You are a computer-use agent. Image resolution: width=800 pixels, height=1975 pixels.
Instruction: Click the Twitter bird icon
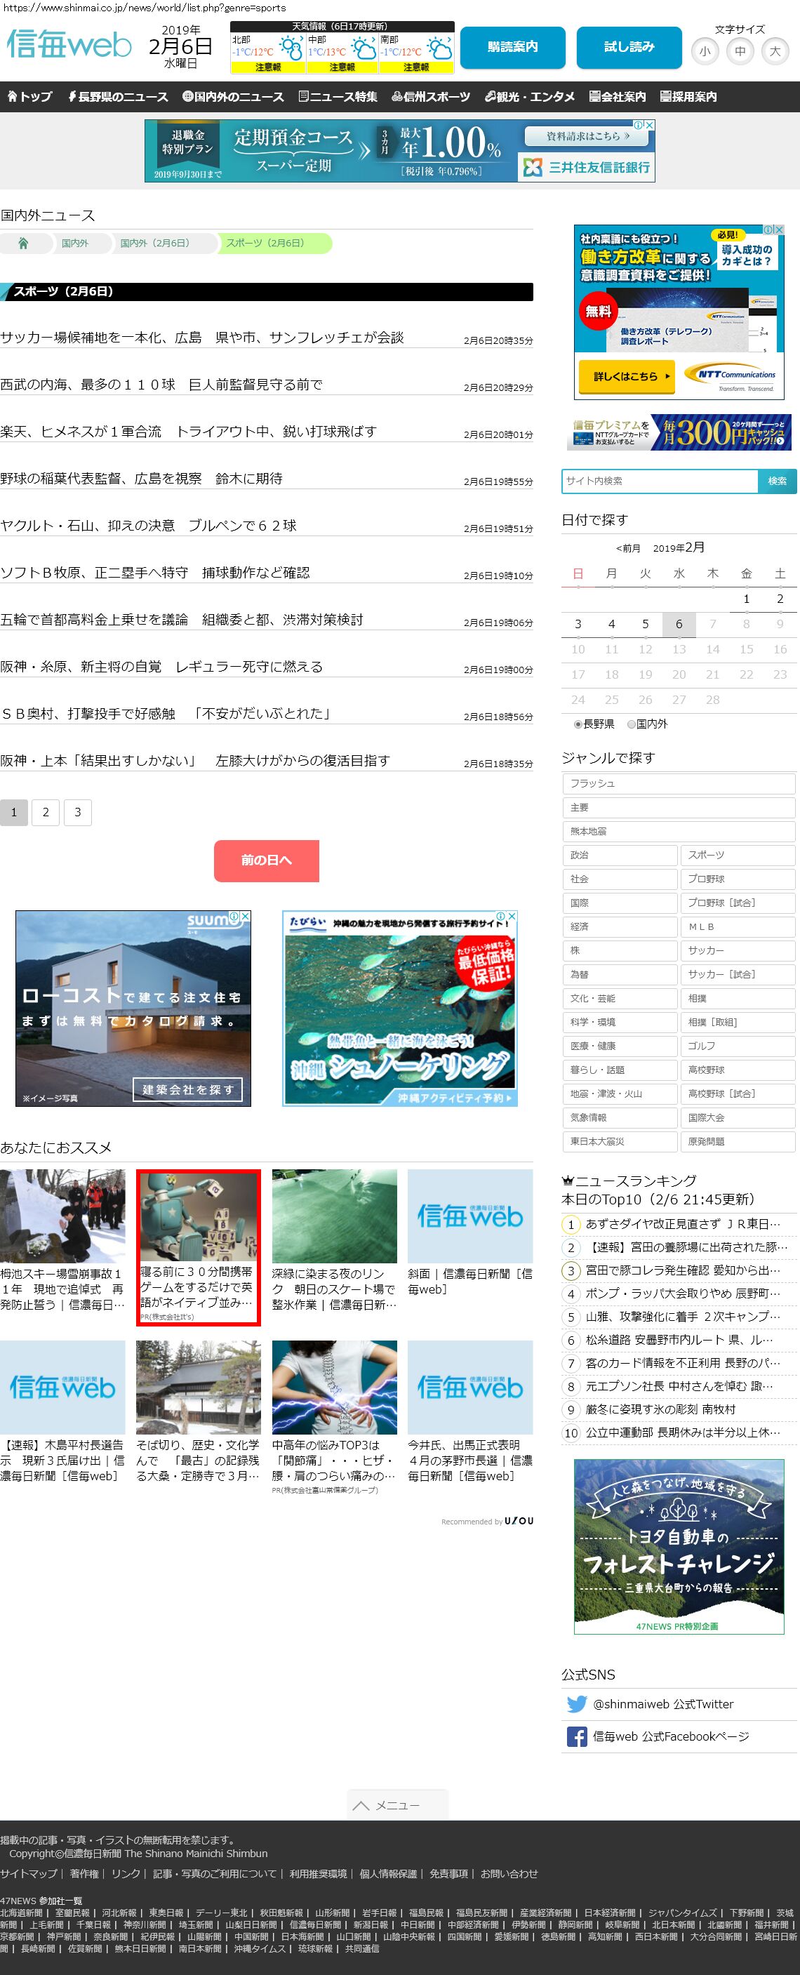pos(576,1703)
